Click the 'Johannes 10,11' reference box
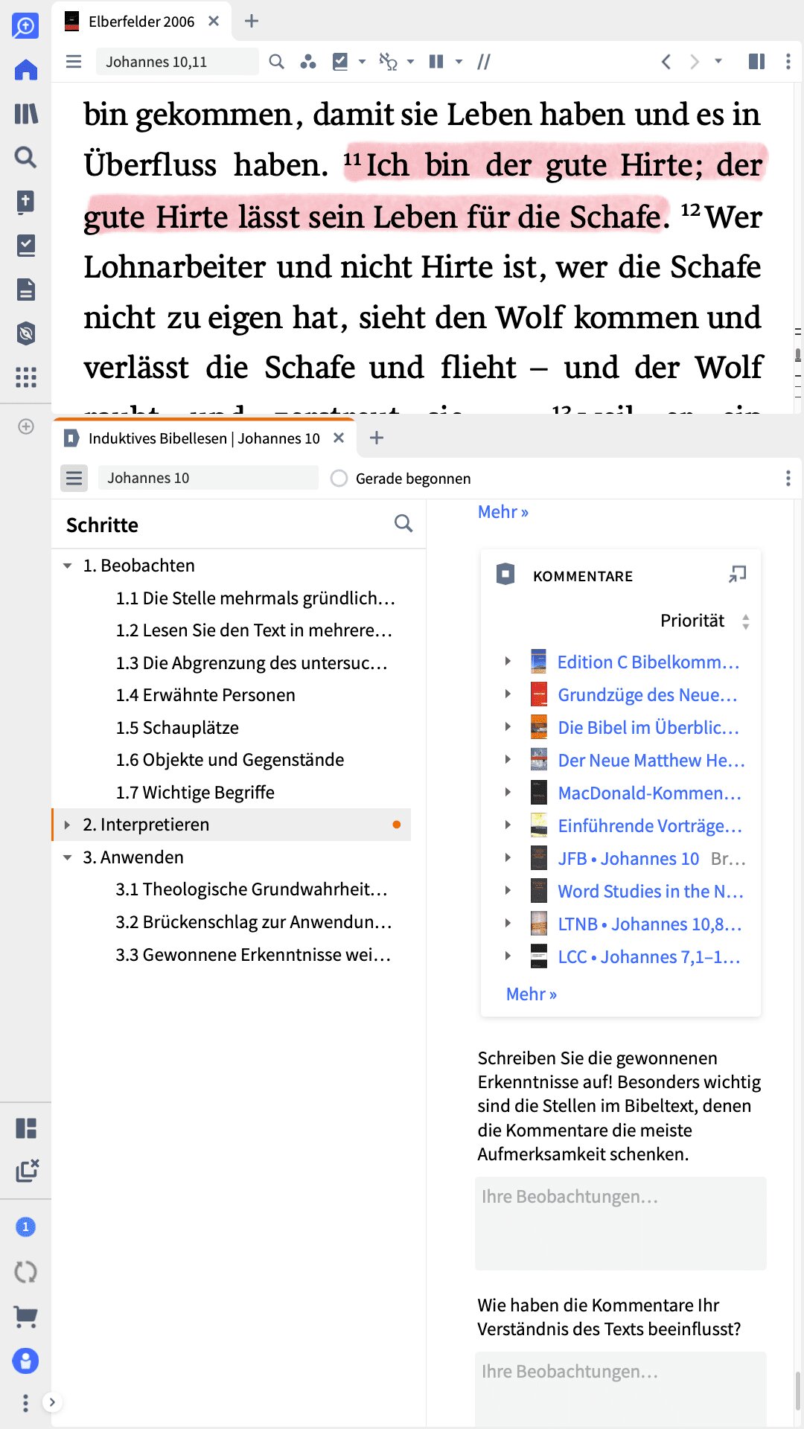804x1429 pixels. point(177,62)
